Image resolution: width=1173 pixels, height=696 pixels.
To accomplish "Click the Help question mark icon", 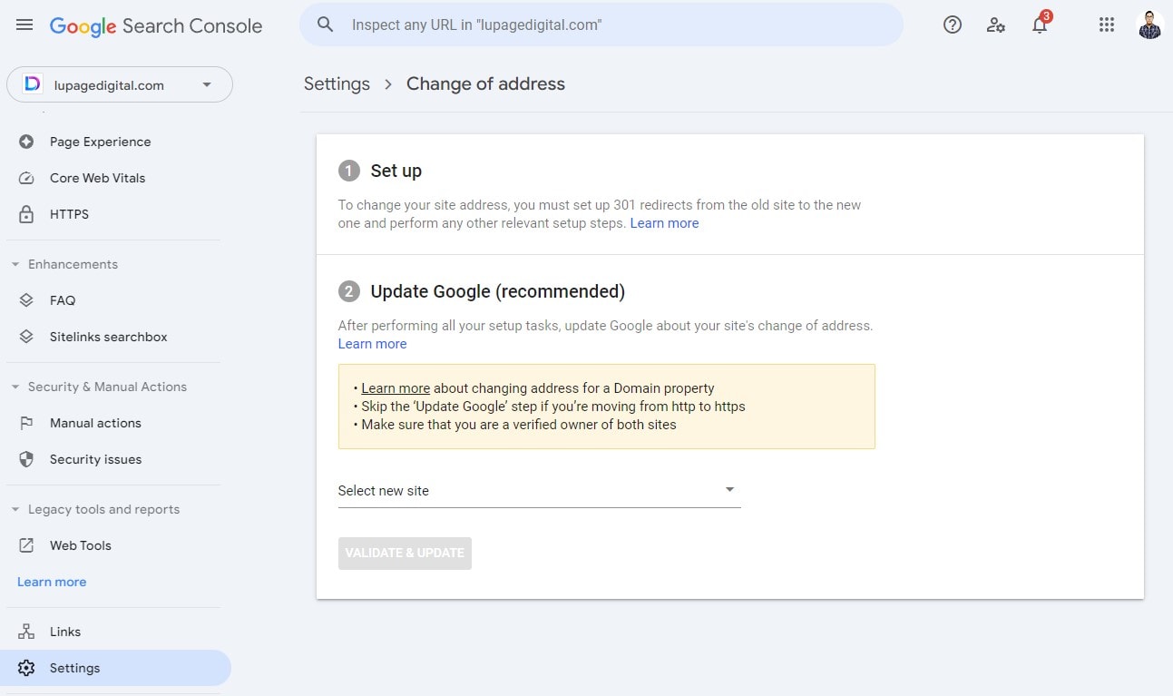I will point(952,25).
